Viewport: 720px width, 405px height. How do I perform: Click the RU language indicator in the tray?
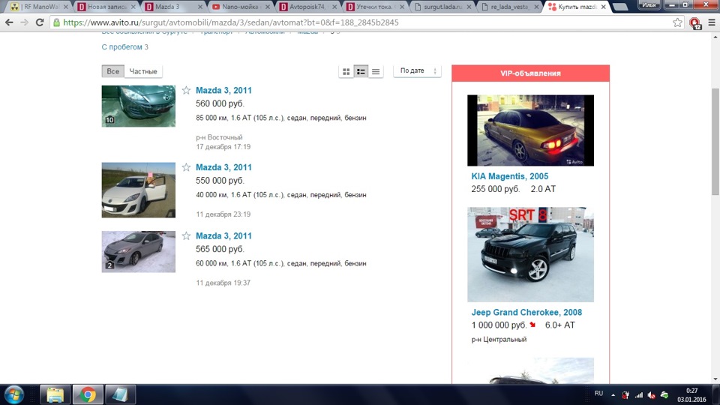[598, 394]
